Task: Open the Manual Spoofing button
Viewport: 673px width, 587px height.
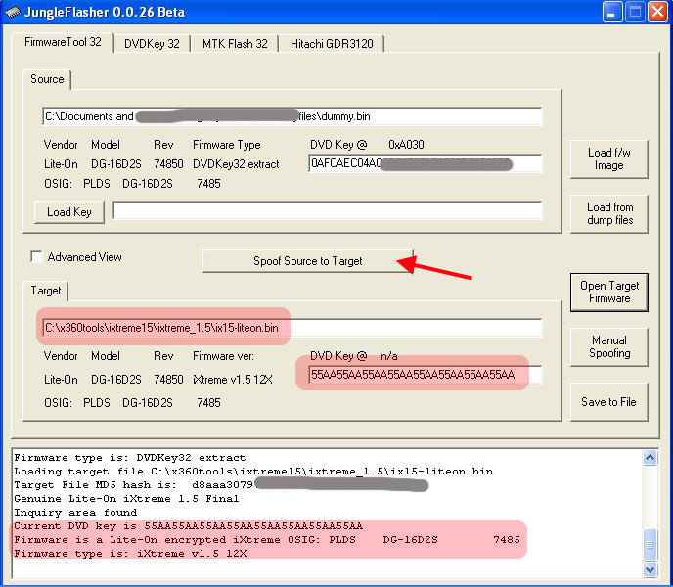Action: 608,347
